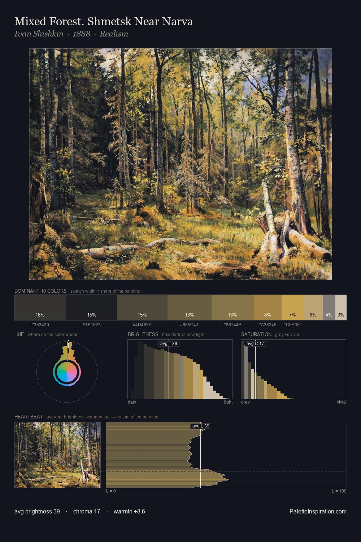Click the 4% grey swatch

point(329,307)
